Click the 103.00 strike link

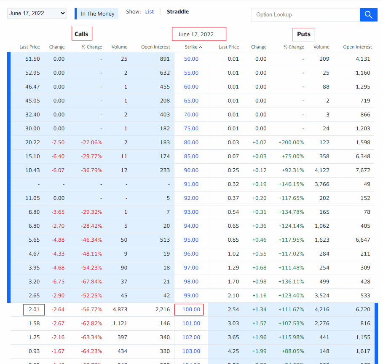point(191,351)
